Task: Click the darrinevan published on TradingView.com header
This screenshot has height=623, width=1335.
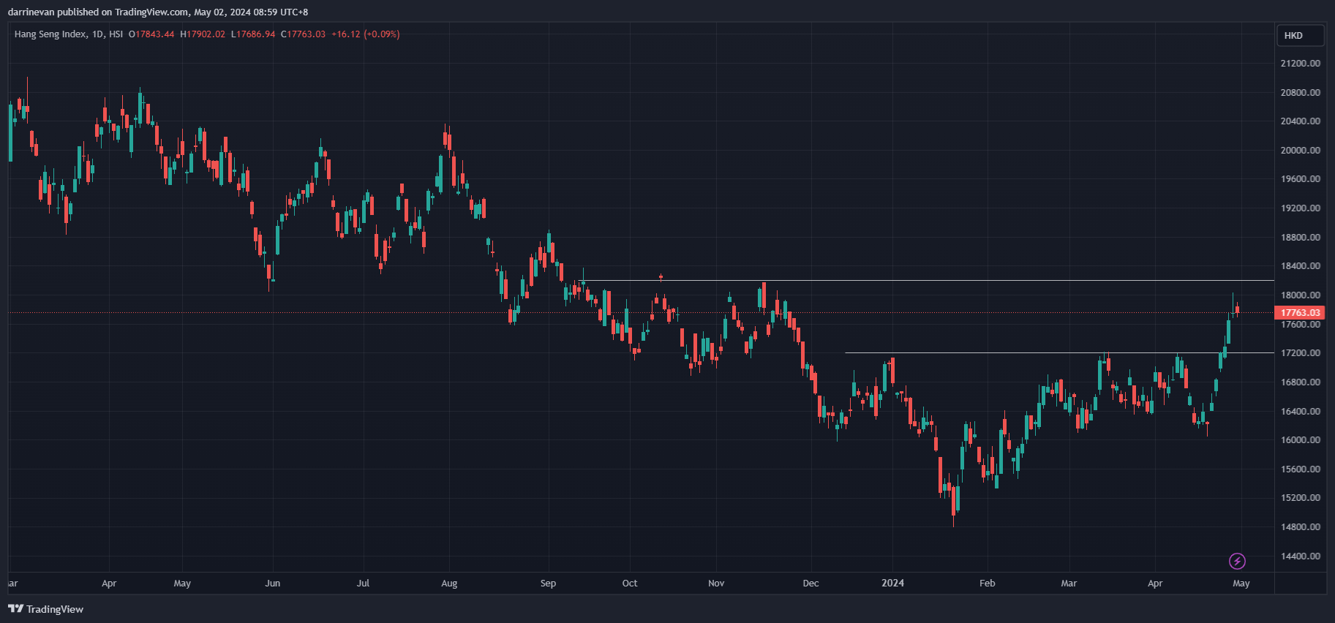Action: pyautogui.click(x=157, y=12)
